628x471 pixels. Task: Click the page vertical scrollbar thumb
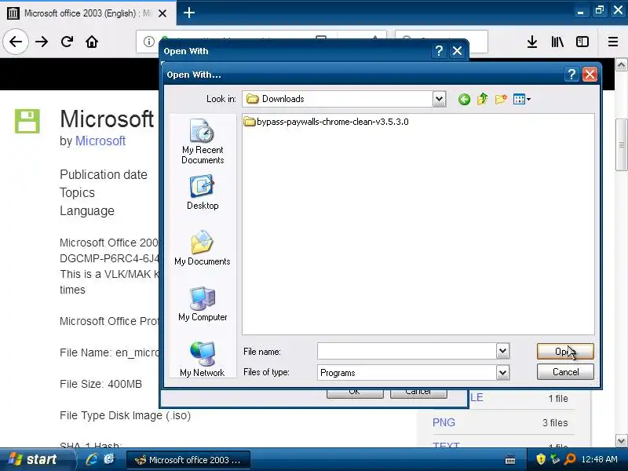click(x=621, y=145)
